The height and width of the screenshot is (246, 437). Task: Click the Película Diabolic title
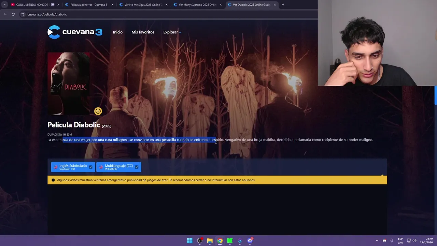[x=79, y=125]
